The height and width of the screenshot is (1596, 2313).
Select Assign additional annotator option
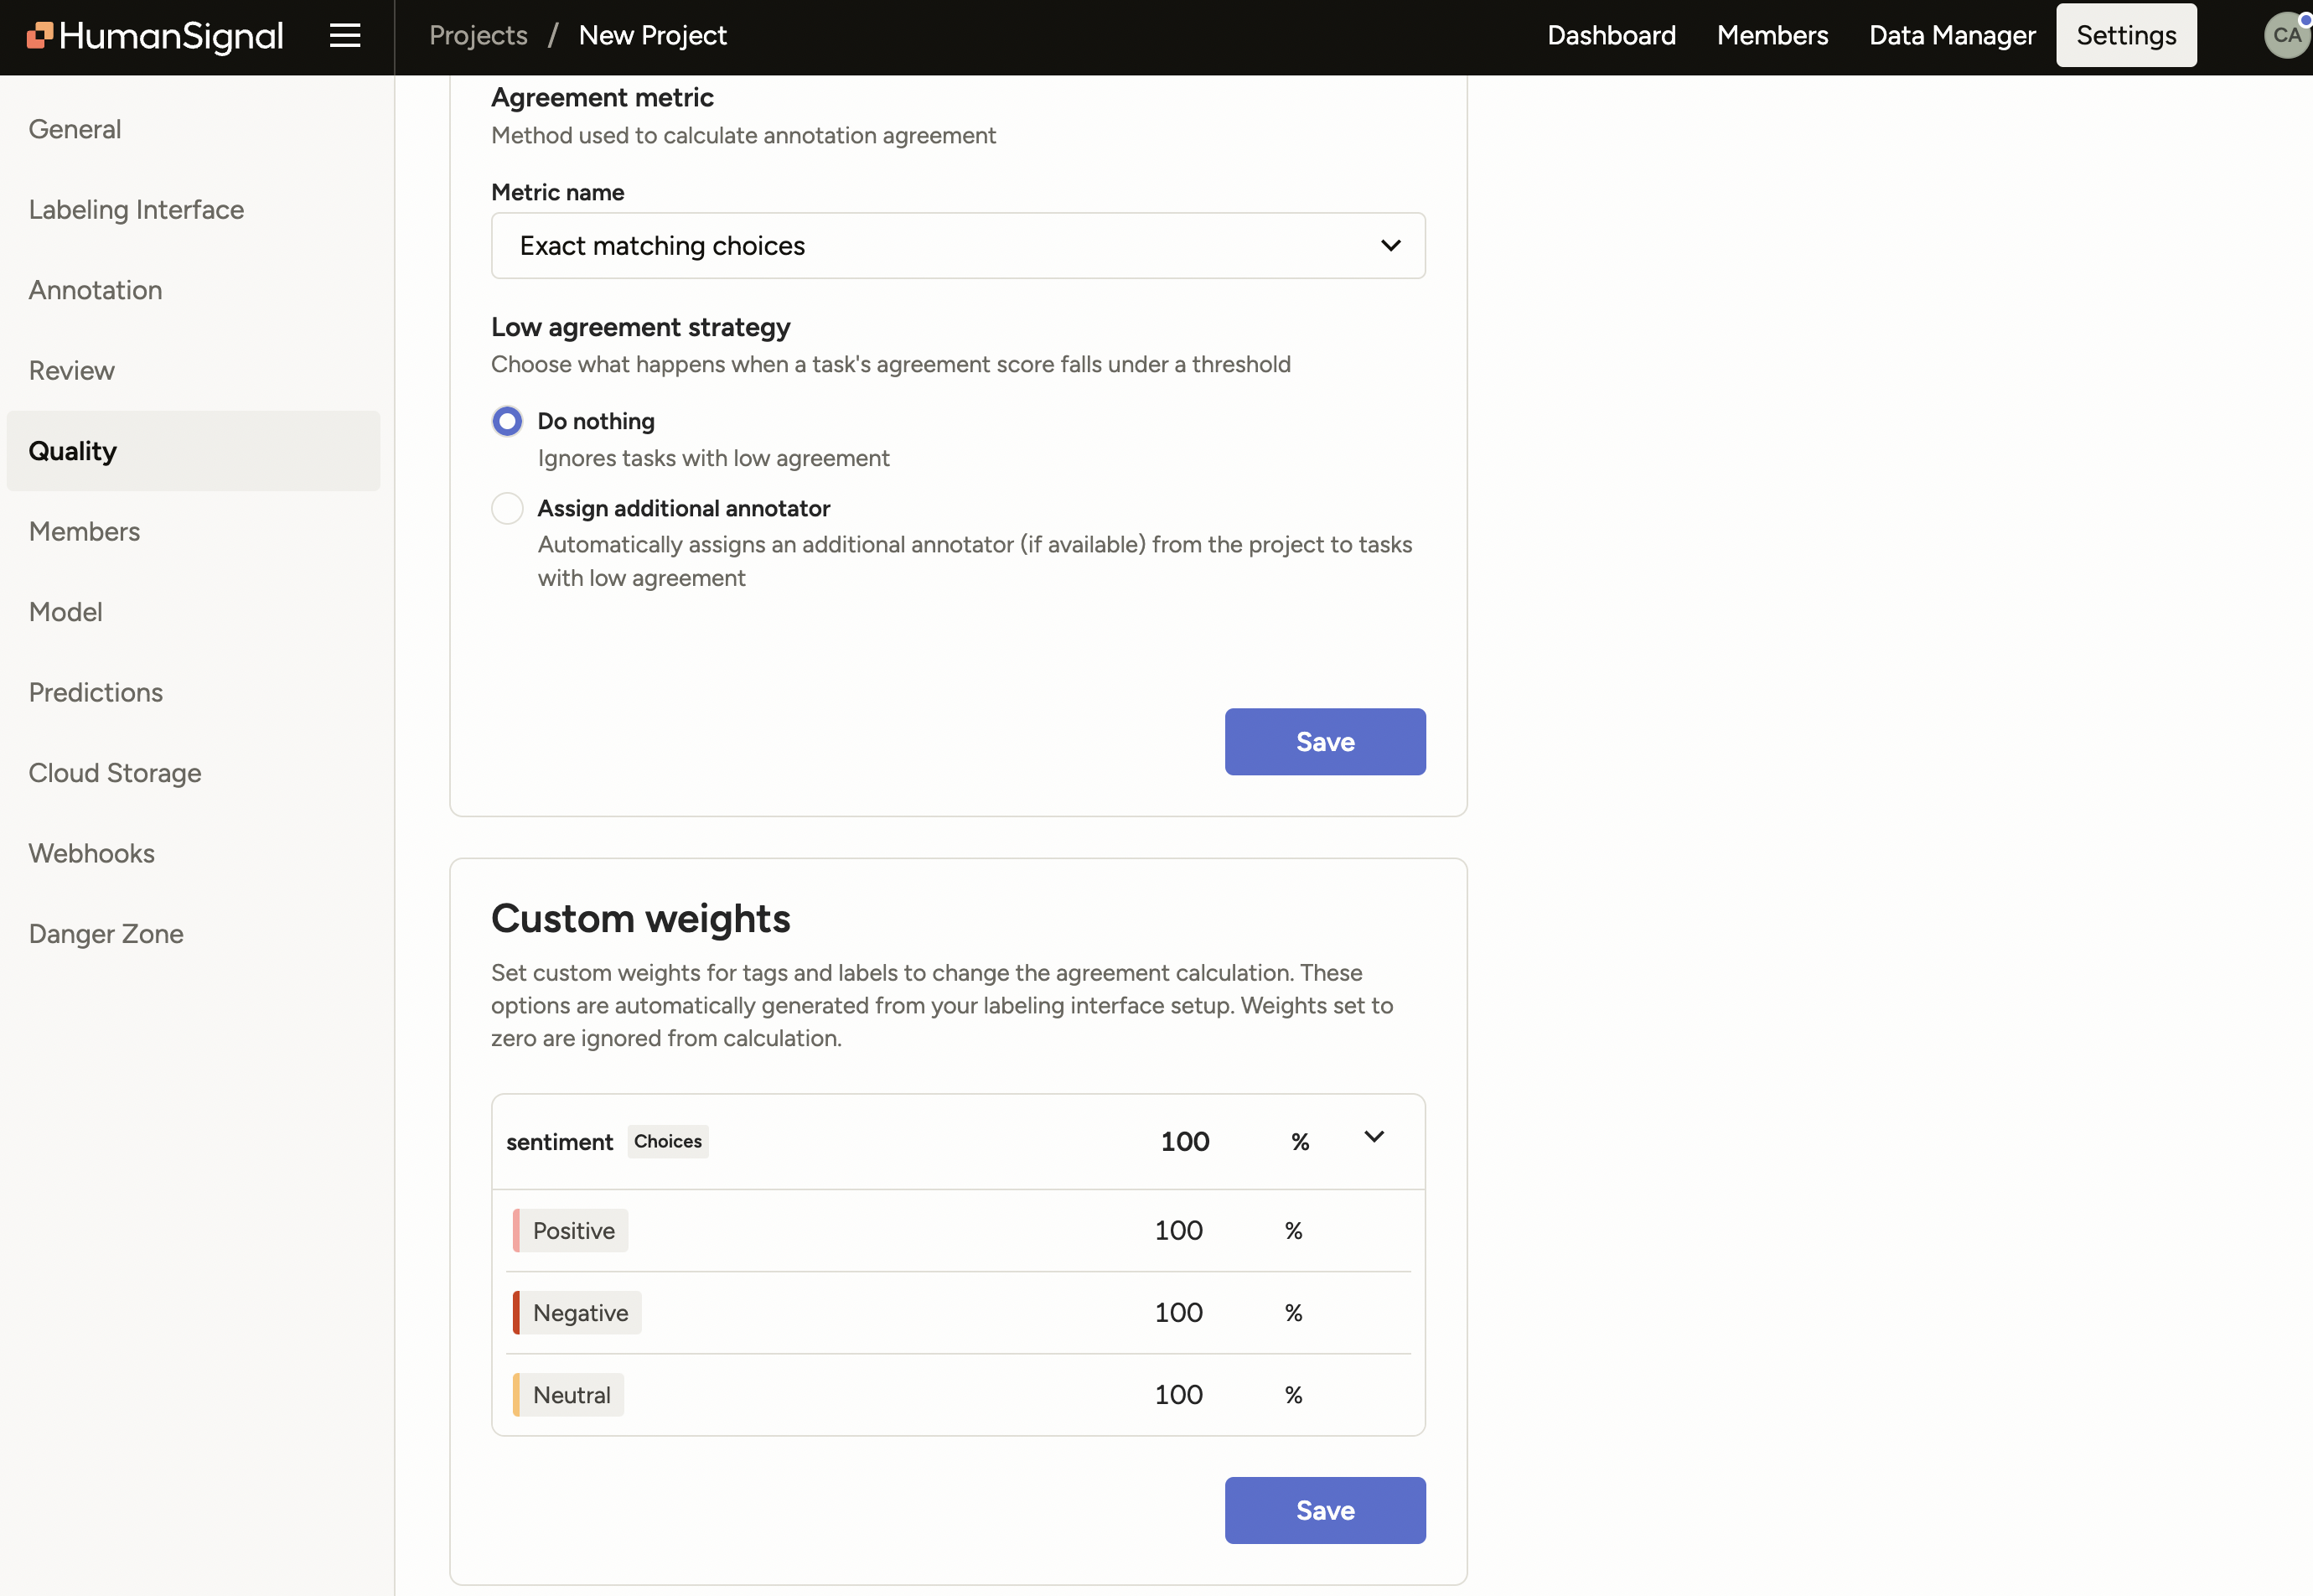(507, 508)
